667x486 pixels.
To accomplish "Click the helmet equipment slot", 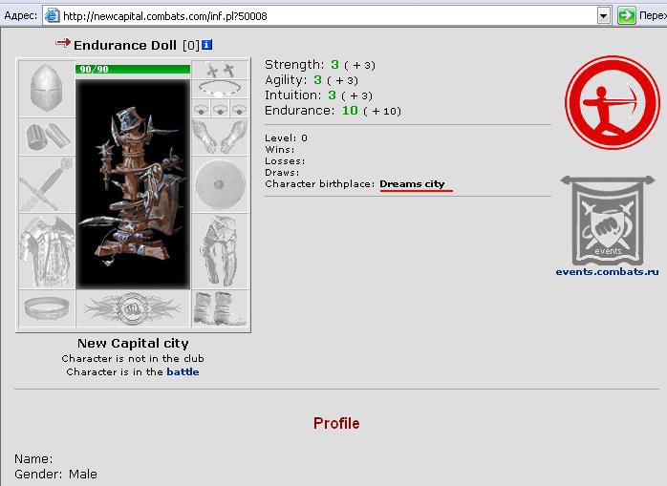I will (47, 89).
